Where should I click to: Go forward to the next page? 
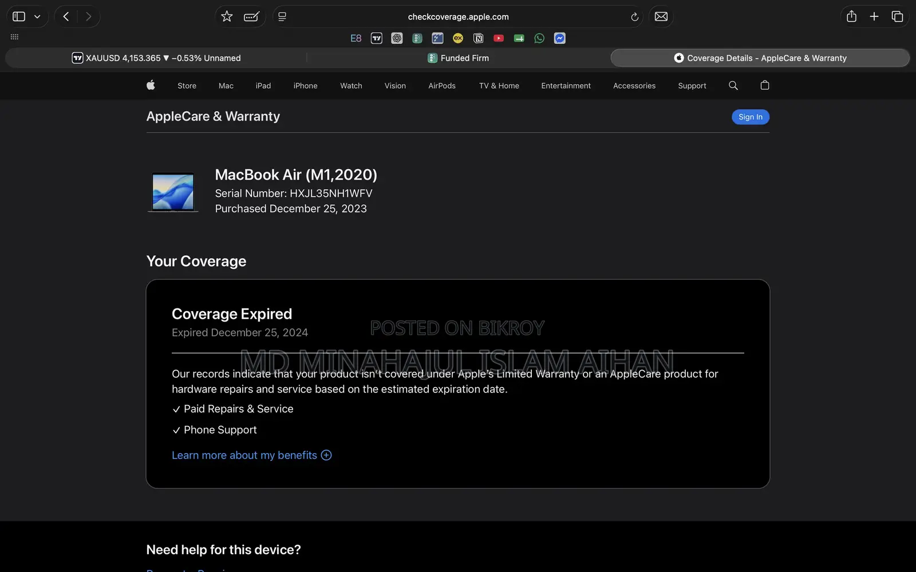88,17
